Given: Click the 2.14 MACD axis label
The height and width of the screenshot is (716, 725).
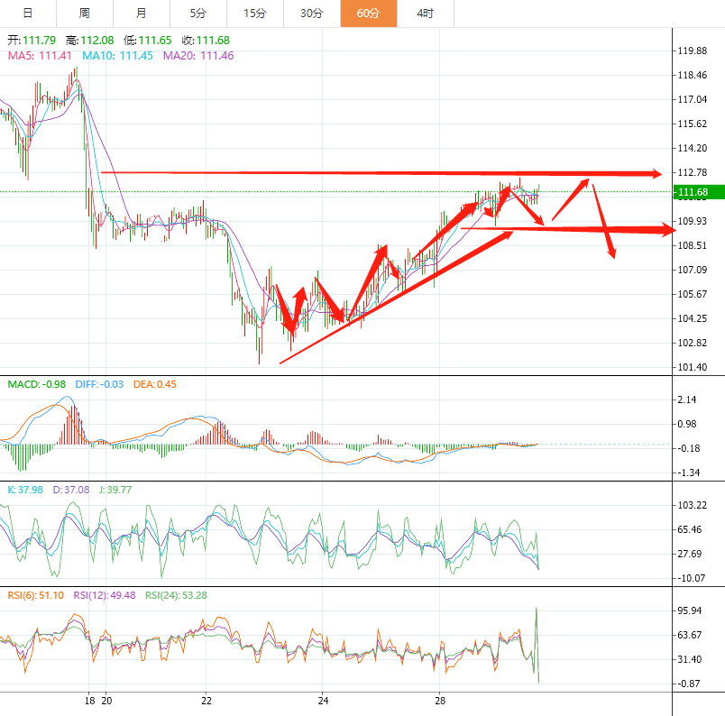Looking at the screenshot, I should tap(686, 399).
